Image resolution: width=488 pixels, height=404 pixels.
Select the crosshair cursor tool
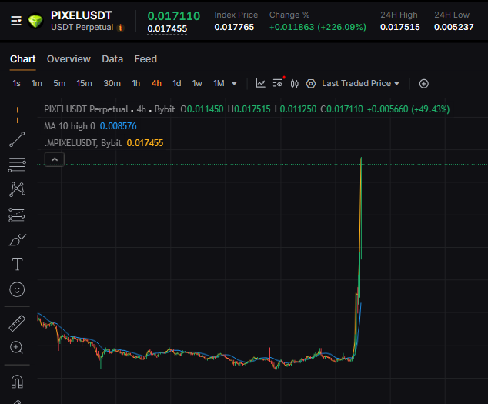pyautogui.click(x=17, y=115)
